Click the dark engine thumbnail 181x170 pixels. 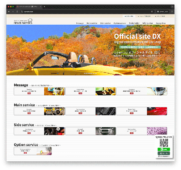click(x=106, y=111)
